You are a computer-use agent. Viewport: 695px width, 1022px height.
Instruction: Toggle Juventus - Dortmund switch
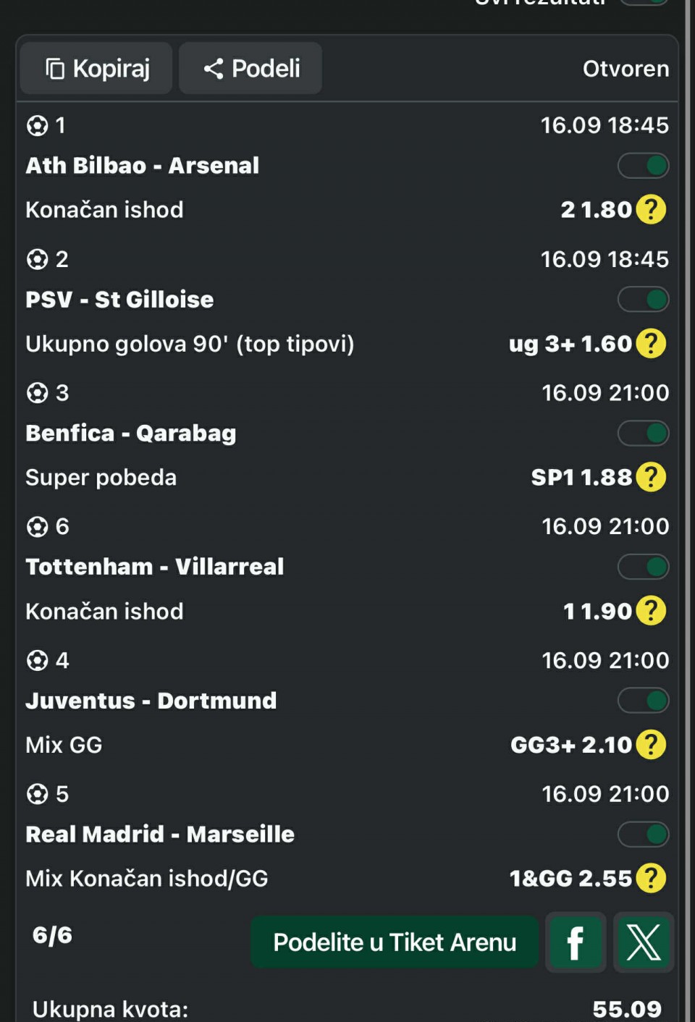pos(643,701)
